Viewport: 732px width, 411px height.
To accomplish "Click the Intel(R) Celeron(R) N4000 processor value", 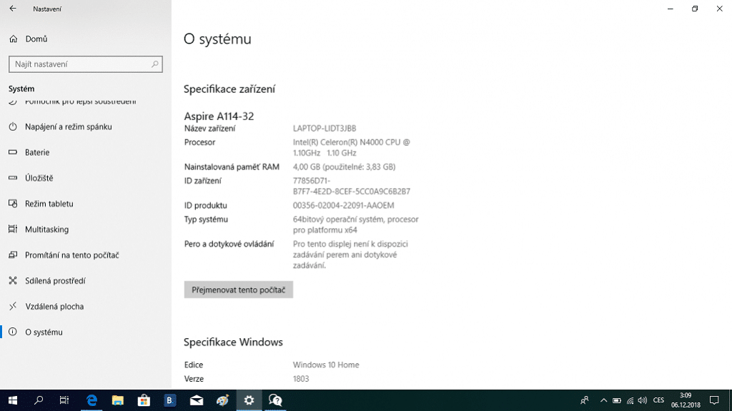I will [352, 147].
